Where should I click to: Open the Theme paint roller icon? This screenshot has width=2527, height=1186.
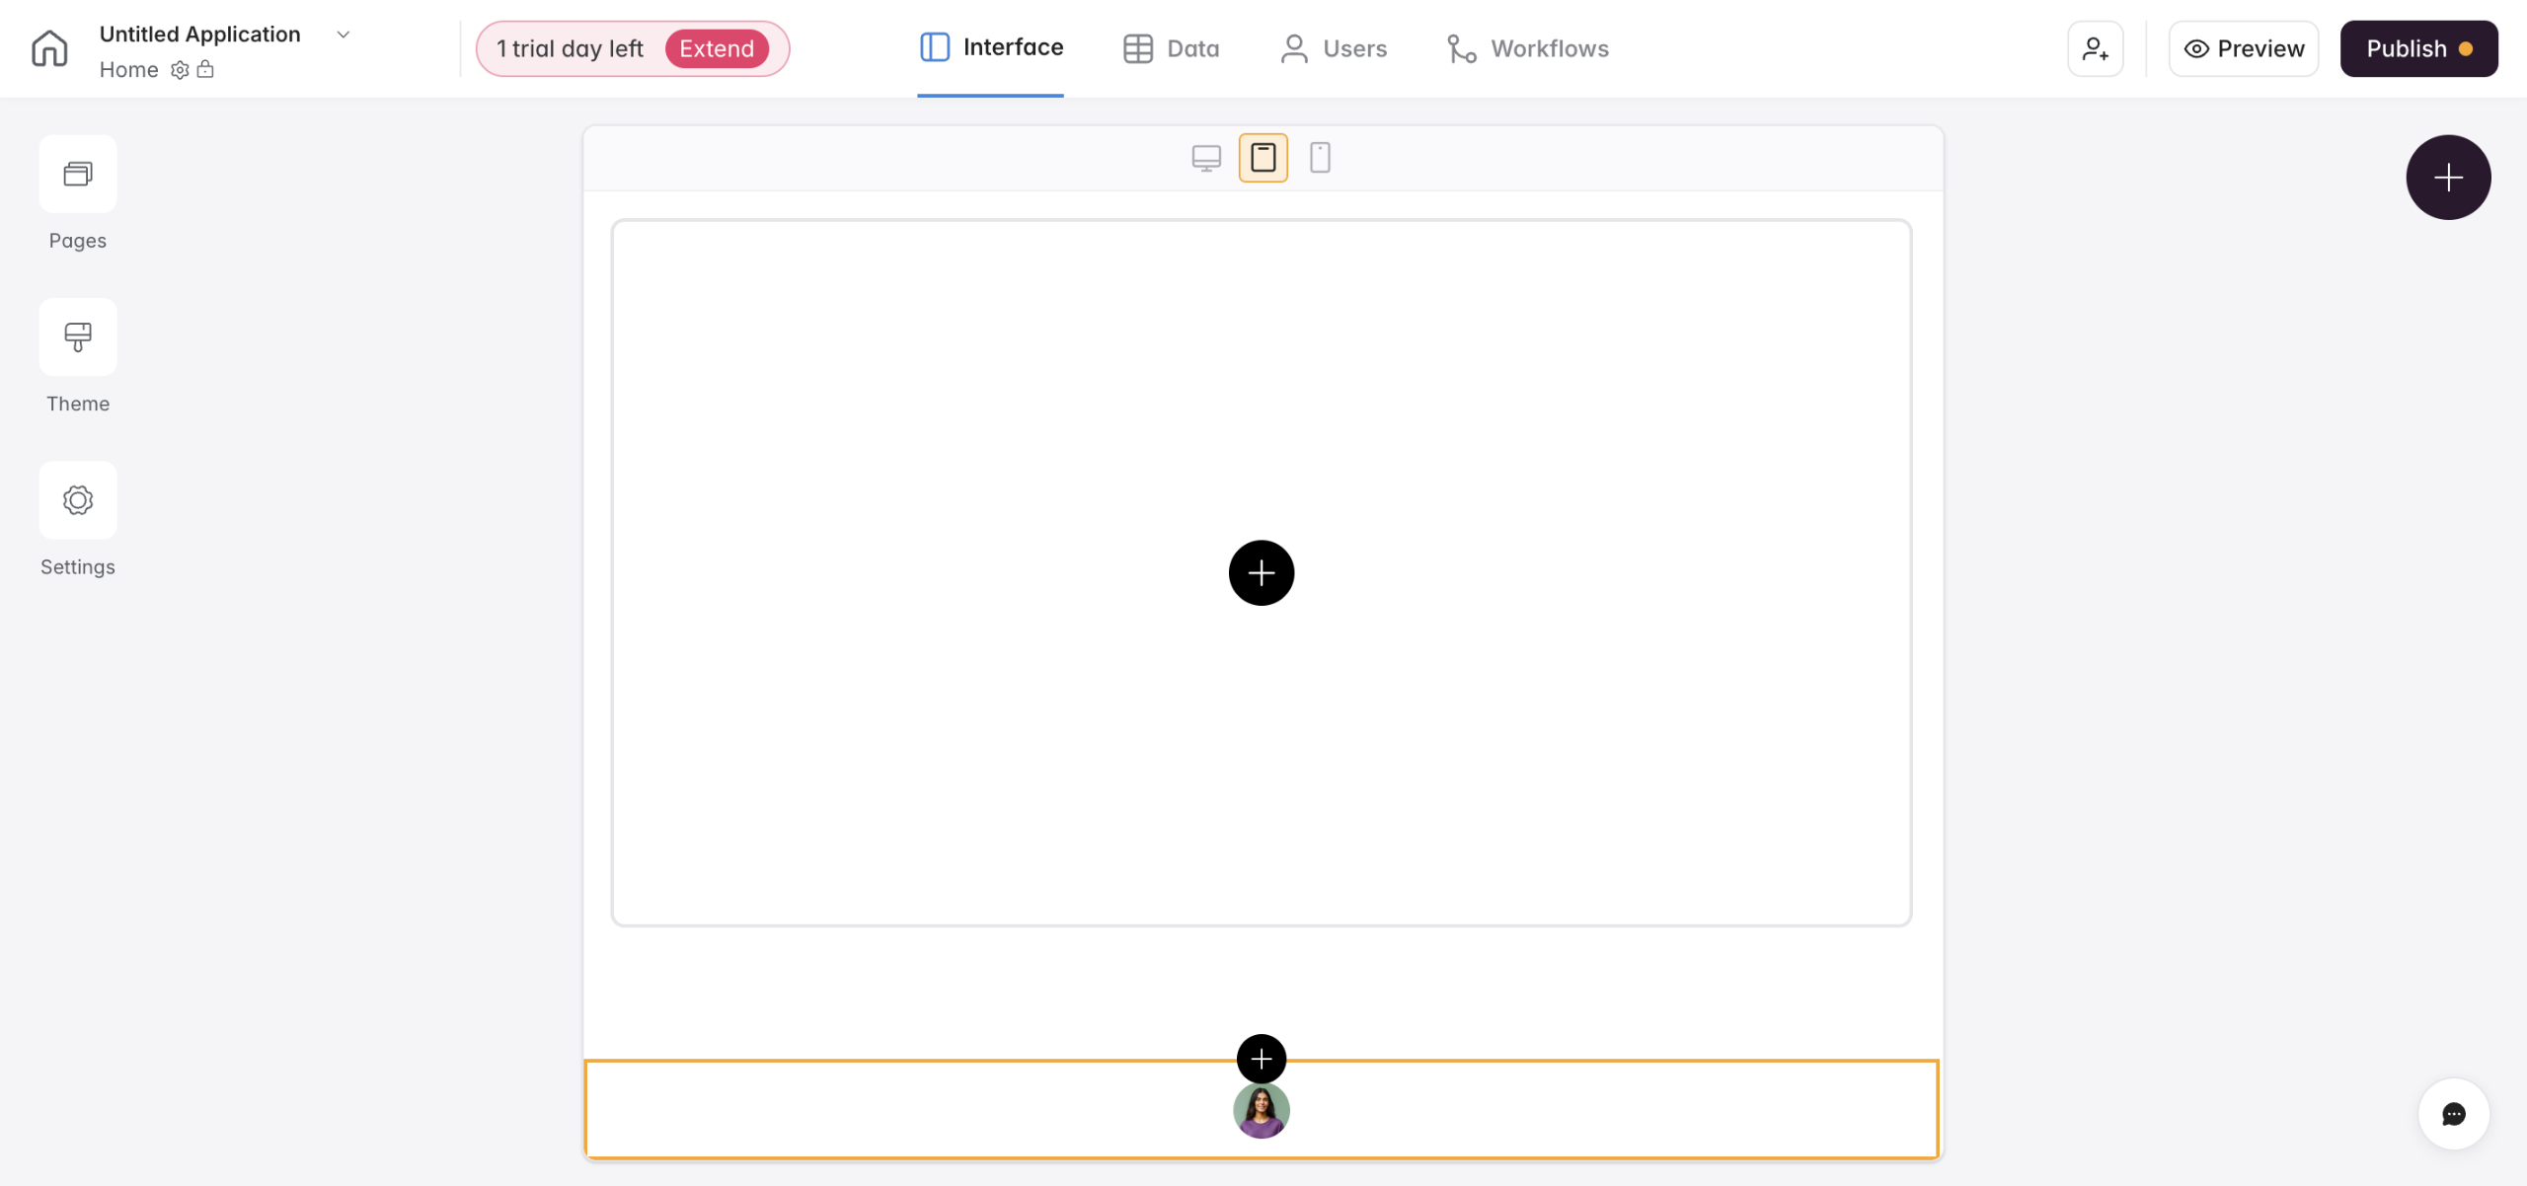click(78, 337)
